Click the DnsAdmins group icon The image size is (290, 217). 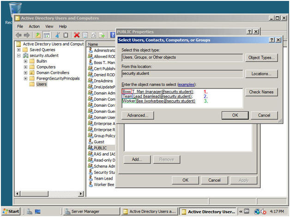pyautogui.click(x=91, y=81)
